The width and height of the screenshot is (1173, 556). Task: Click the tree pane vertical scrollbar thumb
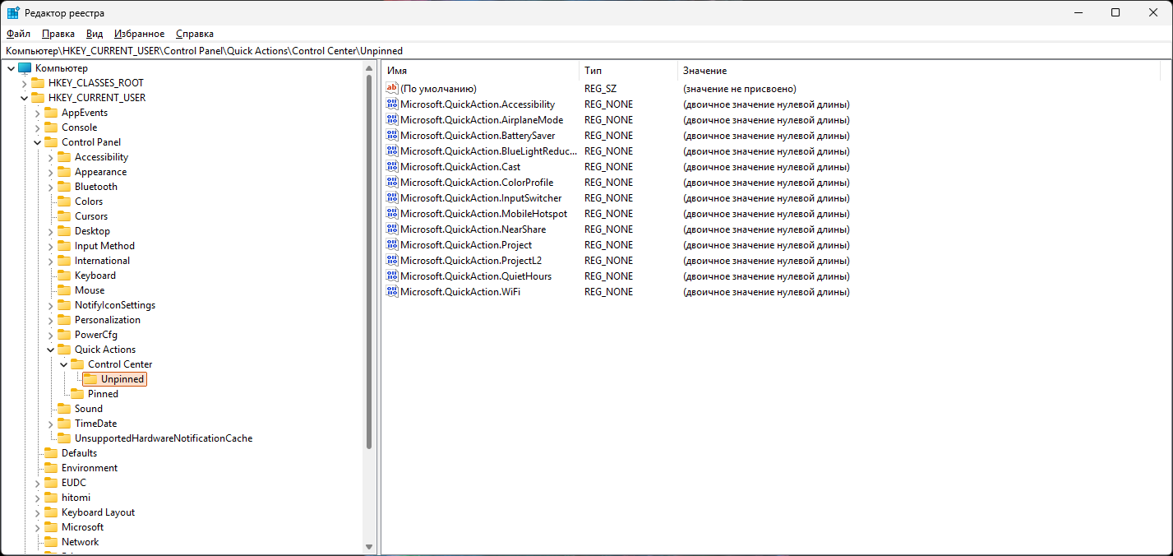tap(369, 262)
